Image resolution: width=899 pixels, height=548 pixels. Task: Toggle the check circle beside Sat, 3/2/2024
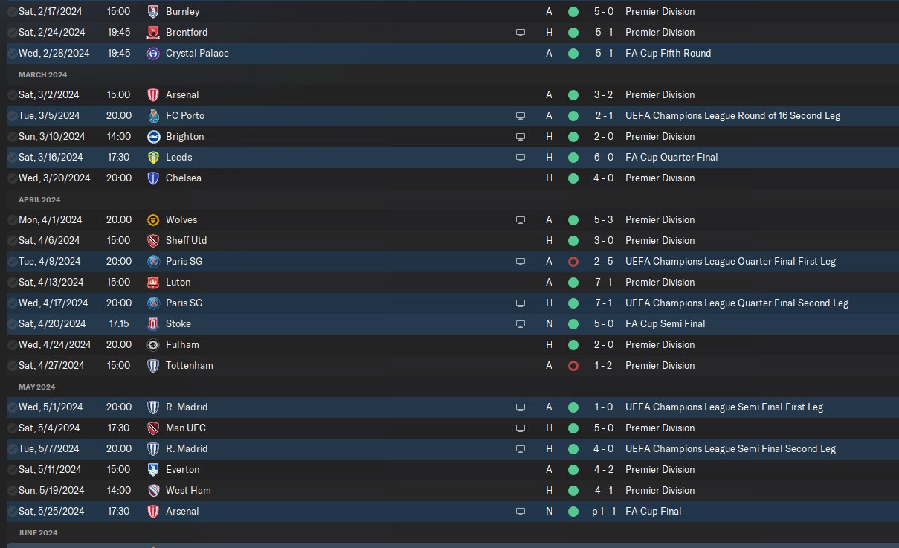(x=12, y=95)
